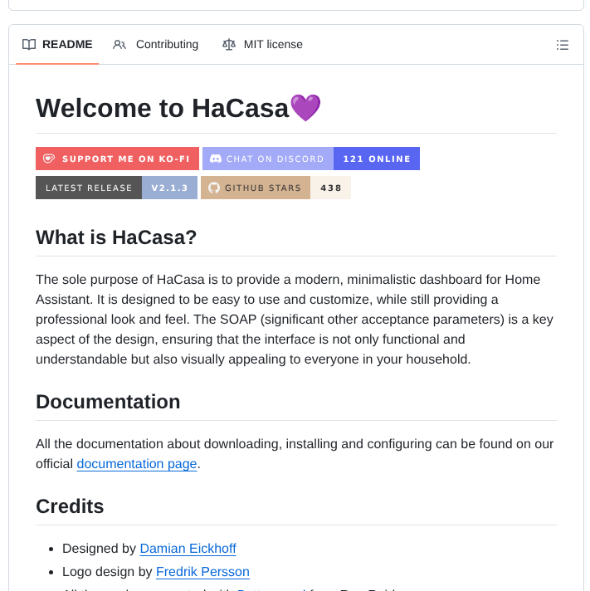The height and width of the screenshot is (591, 590).
Task: Click the Latest Release badge label
Action: pyautogui.click(x=89, y=188)
